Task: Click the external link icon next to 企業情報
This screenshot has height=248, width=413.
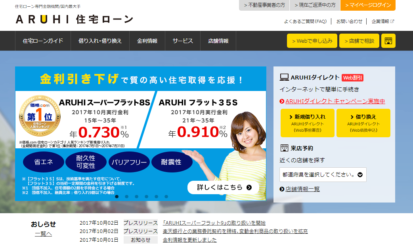Action: click(x=392, y=21)
